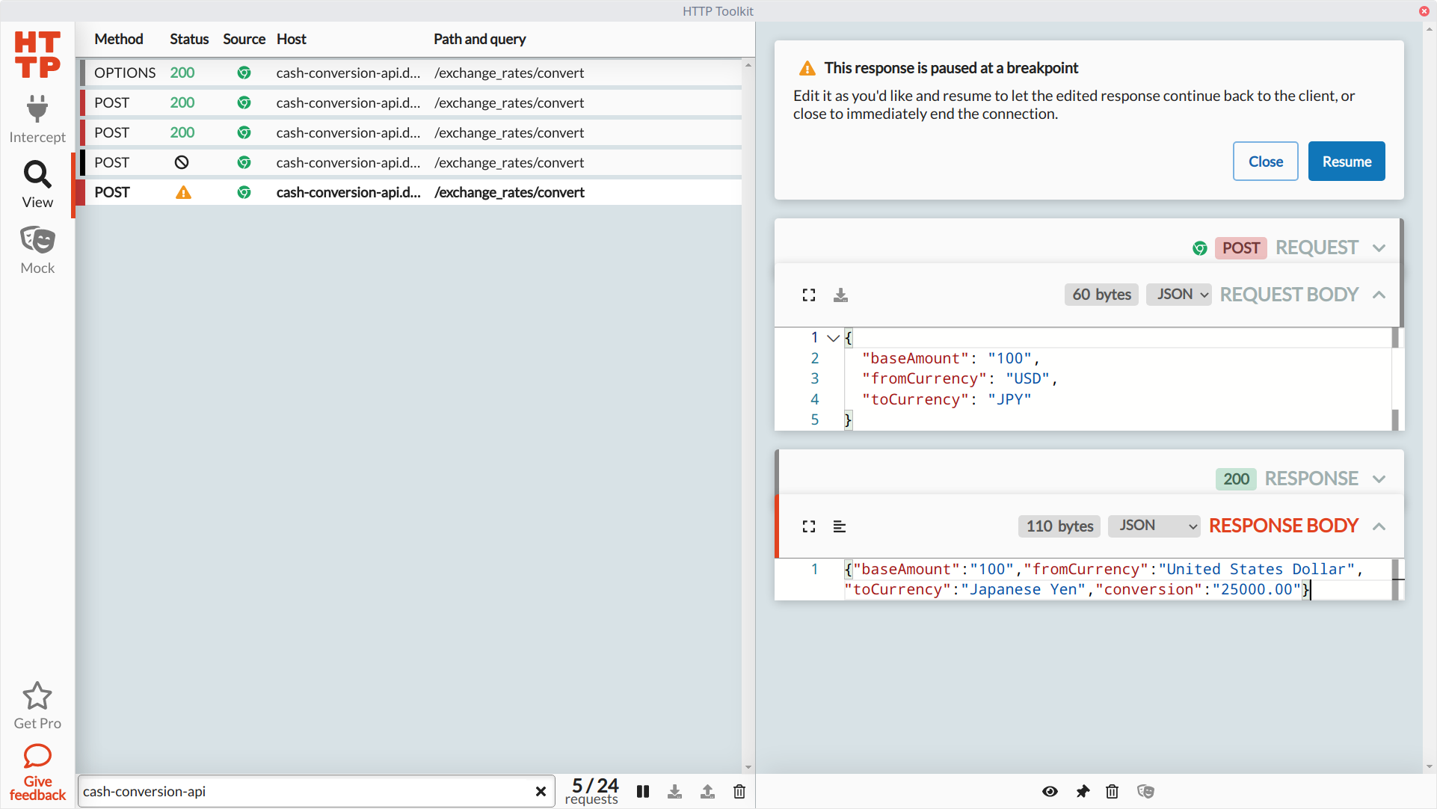Click scrollbar of request list
1437x809 pixels.
[748, 416]
